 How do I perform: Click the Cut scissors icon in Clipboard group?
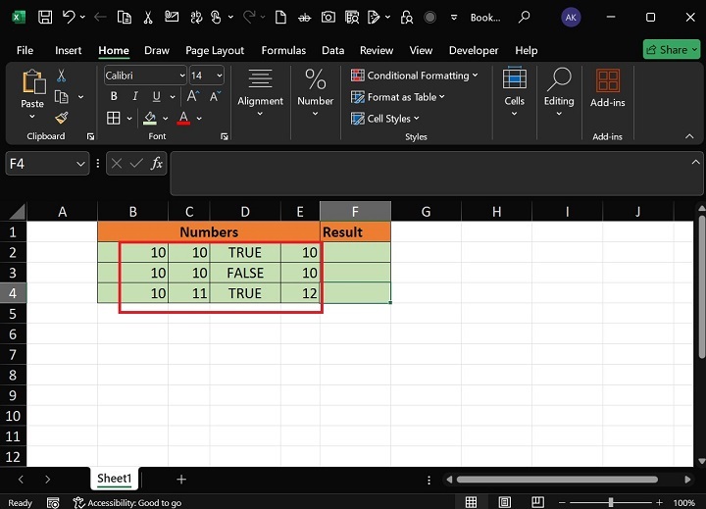(x=61, y=76)
